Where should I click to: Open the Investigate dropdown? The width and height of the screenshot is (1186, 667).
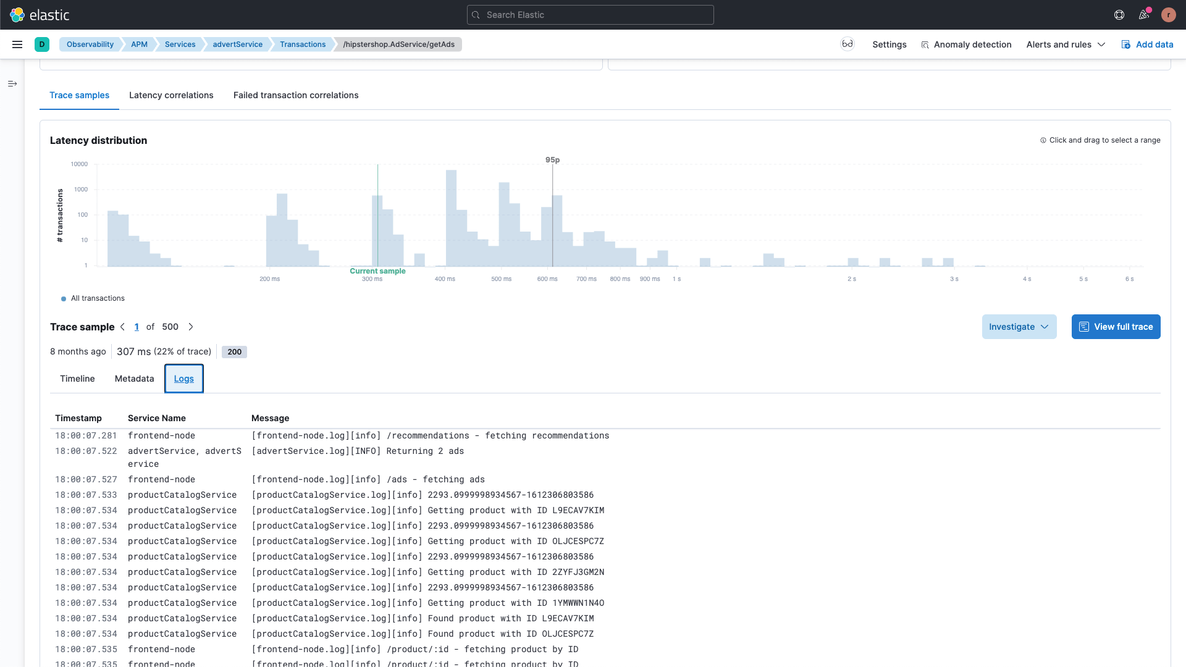[1019, 327]
